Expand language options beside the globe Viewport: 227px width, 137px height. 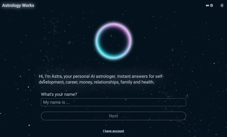[x=209, y=5]
